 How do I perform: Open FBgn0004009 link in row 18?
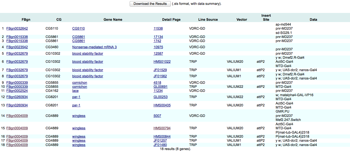[x=17, y=145]
